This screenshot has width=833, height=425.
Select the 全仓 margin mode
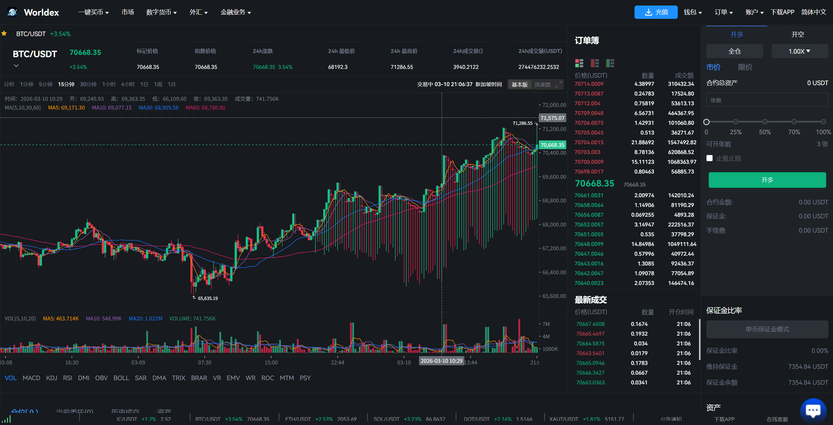(x=734, y=51)
